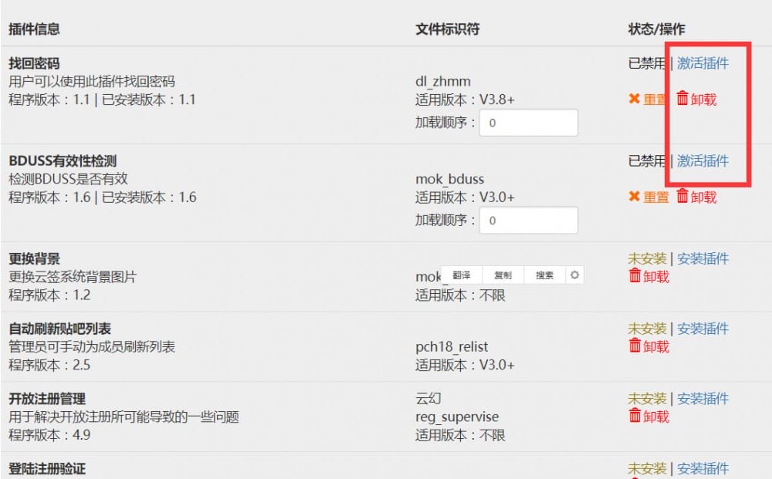772x479 pixels.
Task: Install the 开放注册管理 plugin
Action: (x=703, y=399)
